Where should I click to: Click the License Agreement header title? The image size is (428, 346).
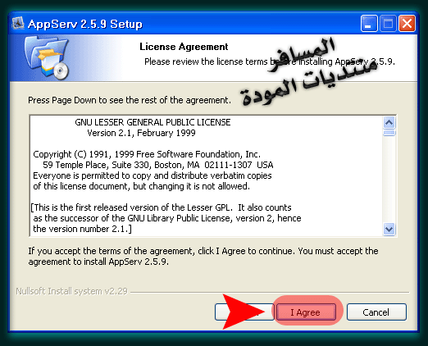click(184, 47)
